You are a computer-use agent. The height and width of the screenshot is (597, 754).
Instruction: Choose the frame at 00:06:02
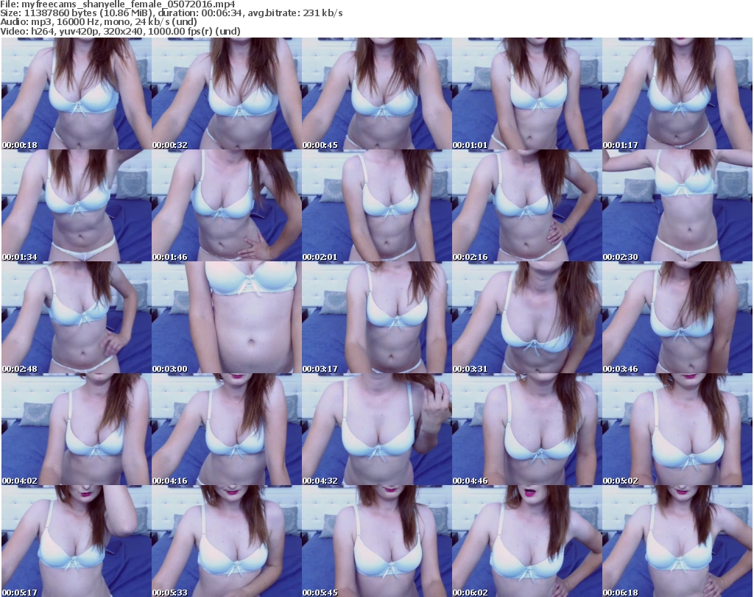[x=527, y=541]
